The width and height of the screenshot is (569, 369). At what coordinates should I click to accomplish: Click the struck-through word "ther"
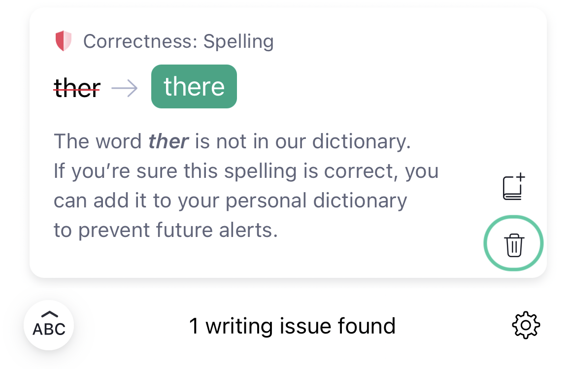point(77,88)
